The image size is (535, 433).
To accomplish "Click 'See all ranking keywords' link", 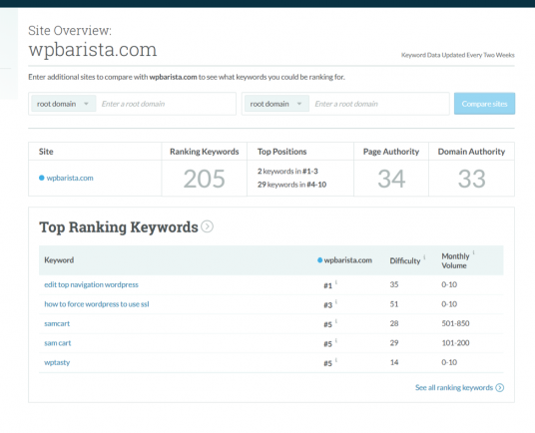I will click(454, 388).
